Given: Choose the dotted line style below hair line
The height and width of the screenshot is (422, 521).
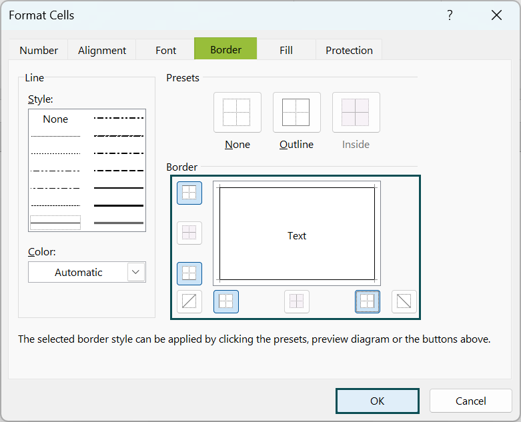Looking at the screenshot, I should (x=55, y=153).
